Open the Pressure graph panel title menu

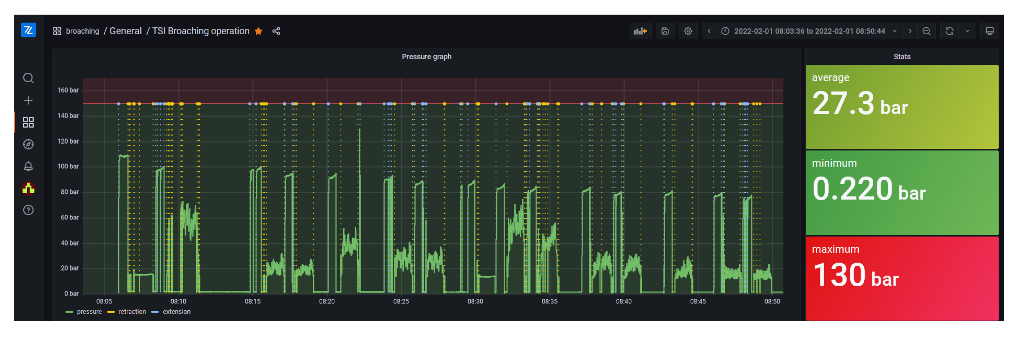pos(426,57)
